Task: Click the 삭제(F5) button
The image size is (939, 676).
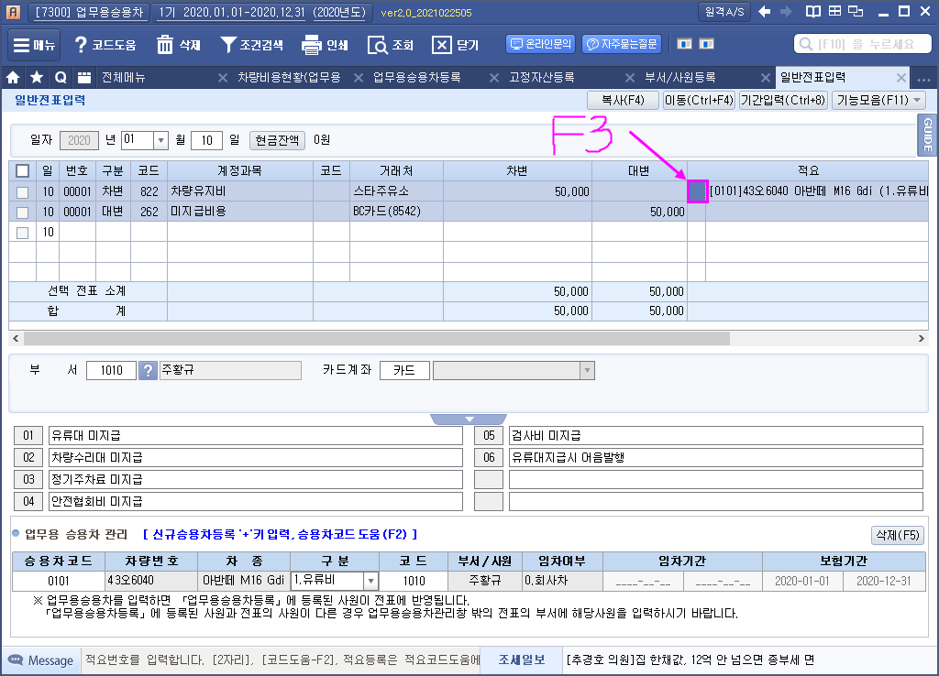Action: [x=897, y=535]
